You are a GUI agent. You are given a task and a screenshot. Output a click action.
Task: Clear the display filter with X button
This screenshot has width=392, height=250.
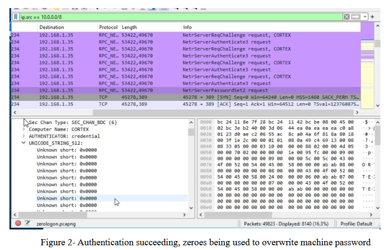tap(347, 17)
